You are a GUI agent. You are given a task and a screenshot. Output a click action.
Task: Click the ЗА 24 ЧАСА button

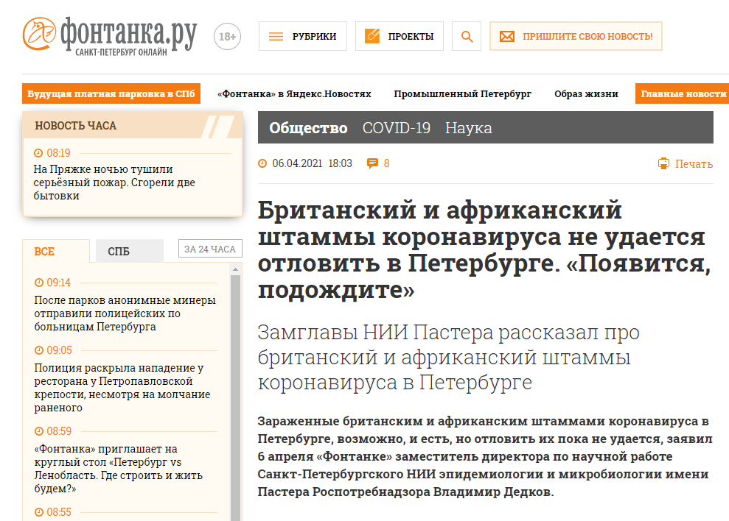(x=210, y=249)
